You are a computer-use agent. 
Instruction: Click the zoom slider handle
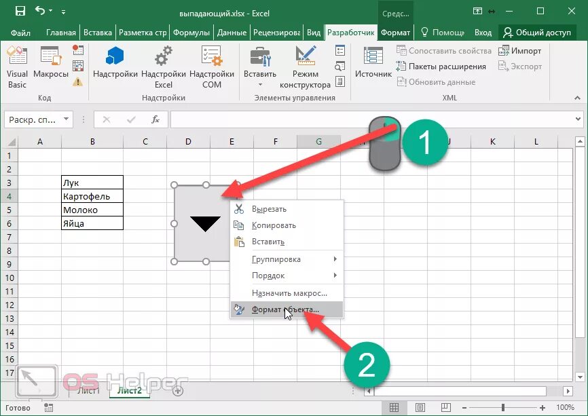point(503,407)
